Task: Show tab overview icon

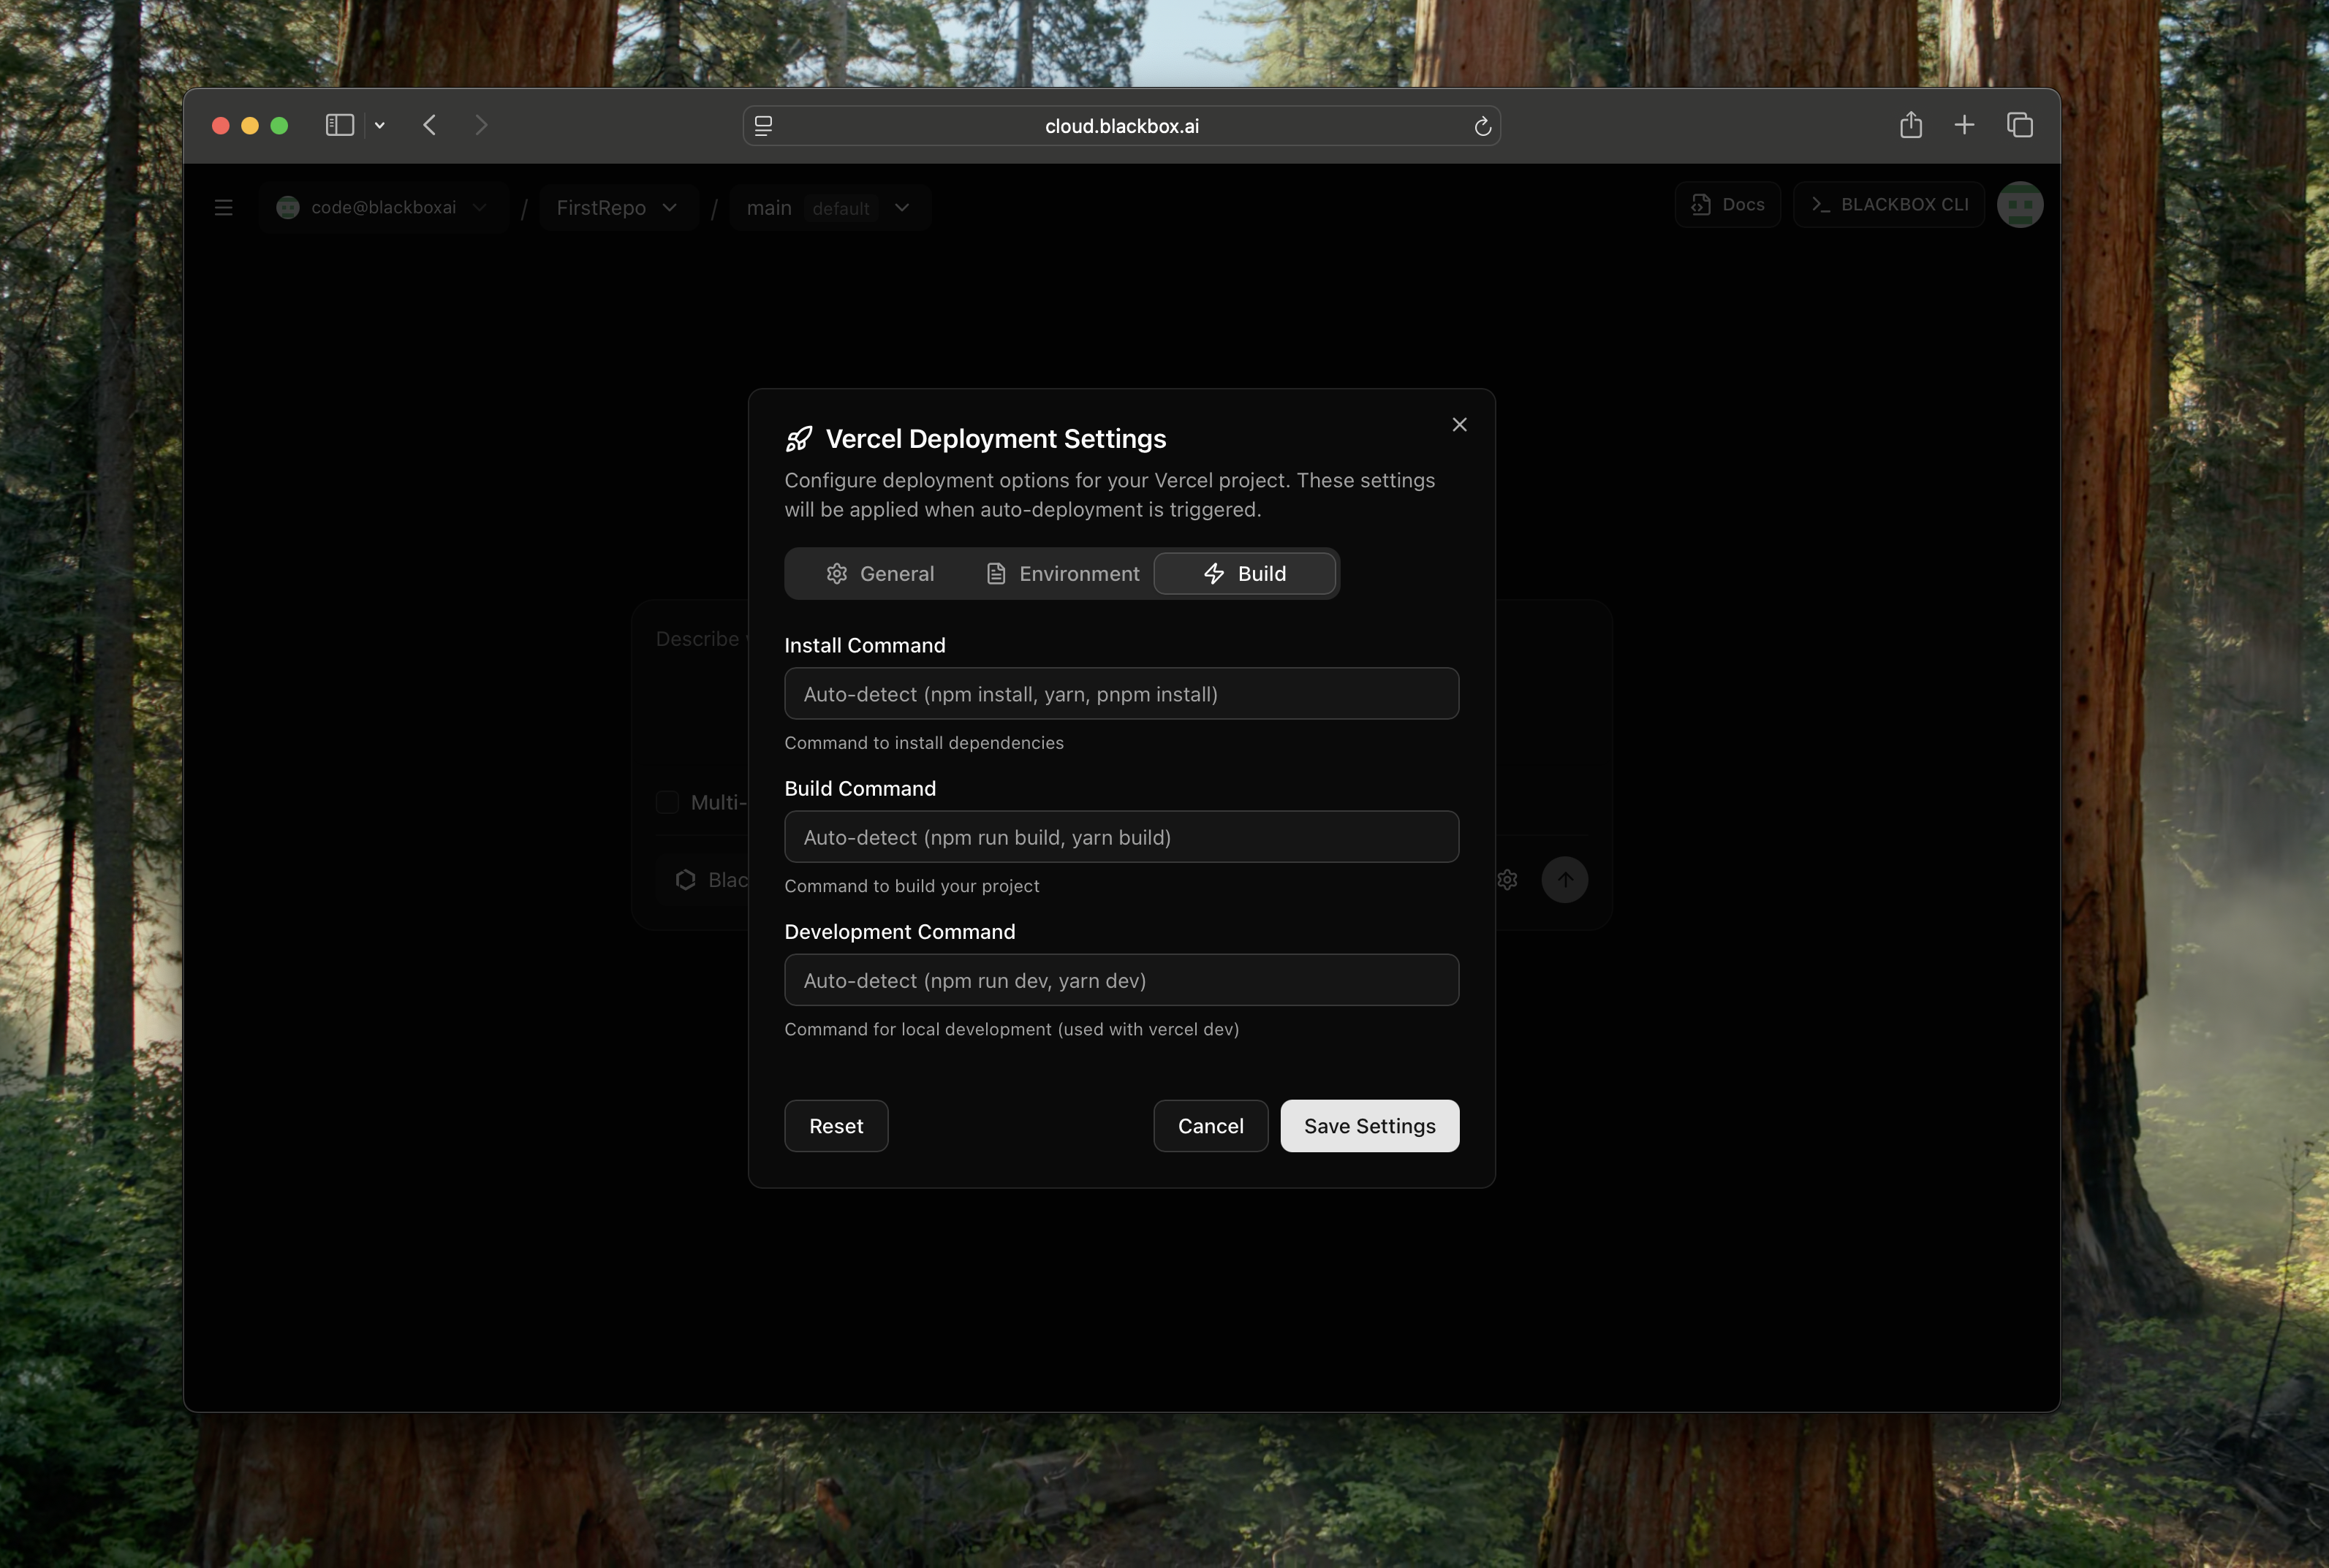Action: (2019, 125)
